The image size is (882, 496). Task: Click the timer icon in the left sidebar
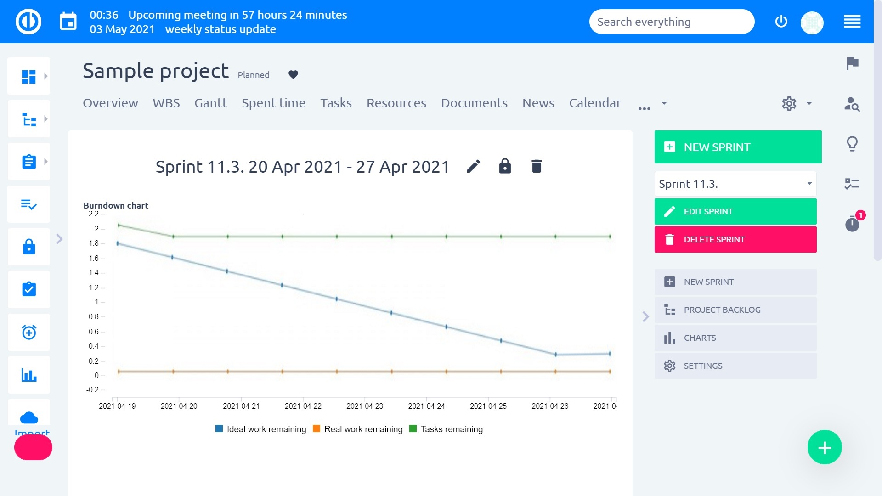click(28, 332)
